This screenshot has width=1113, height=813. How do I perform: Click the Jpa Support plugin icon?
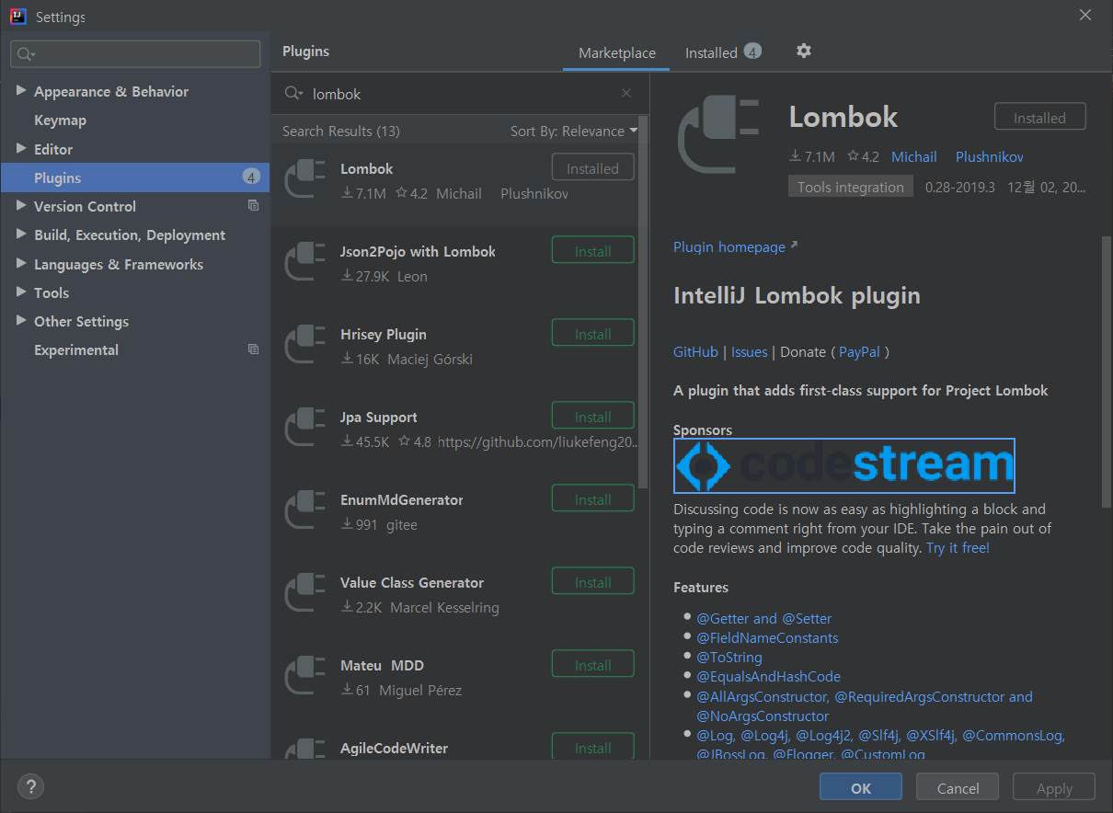[306, 428]
